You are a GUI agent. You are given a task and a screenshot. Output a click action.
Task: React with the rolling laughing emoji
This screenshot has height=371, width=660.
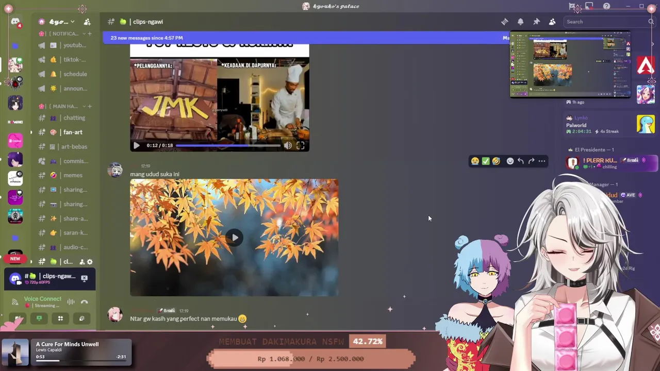click(496, 161)
